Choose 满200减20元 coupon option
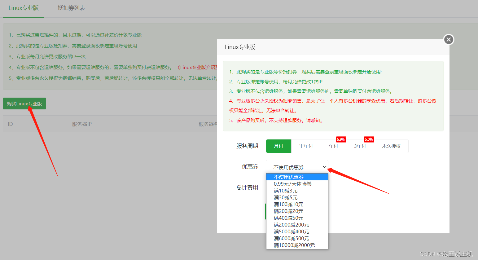478x260 pixels. coord(297,211)
